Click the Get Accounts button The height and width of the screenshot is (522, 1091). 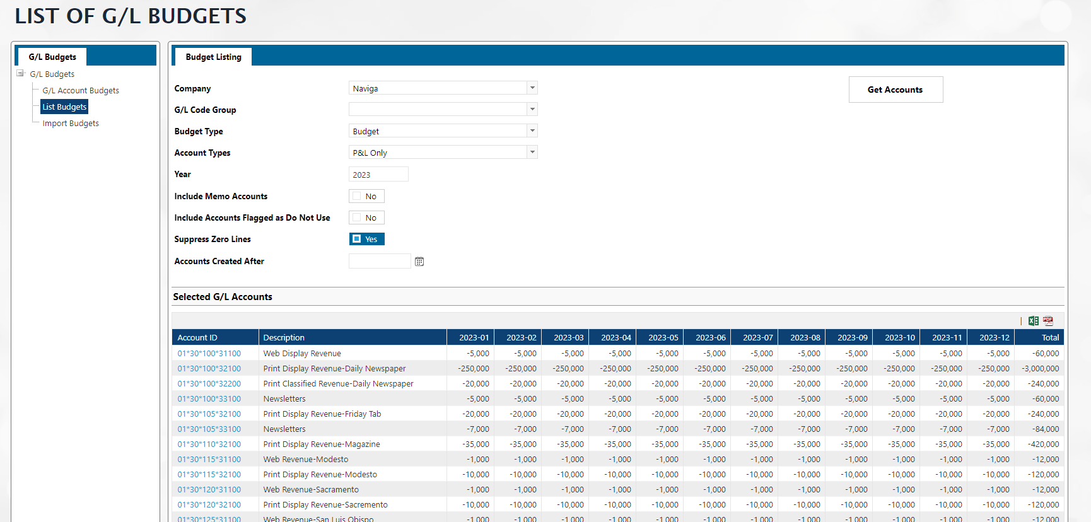click(895, 90)
